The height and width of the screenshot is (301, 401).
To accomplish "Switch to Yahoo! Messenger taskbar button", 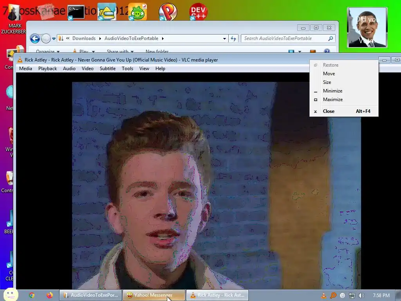I will [x=154, y=295].
